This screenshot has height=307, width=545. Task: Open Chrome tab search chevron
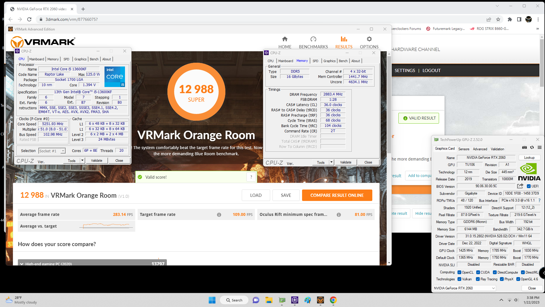497,6
